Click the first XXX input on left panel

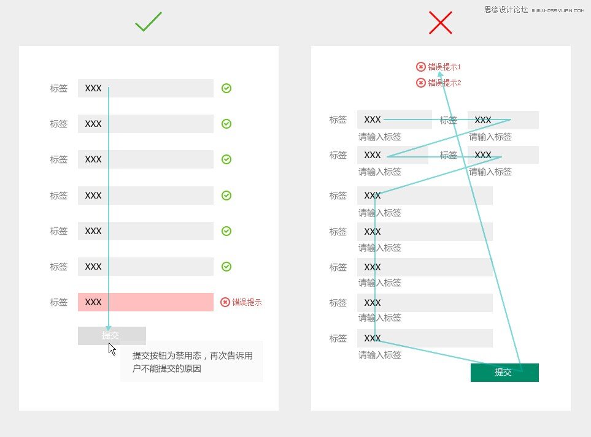(x=145, y=88)
